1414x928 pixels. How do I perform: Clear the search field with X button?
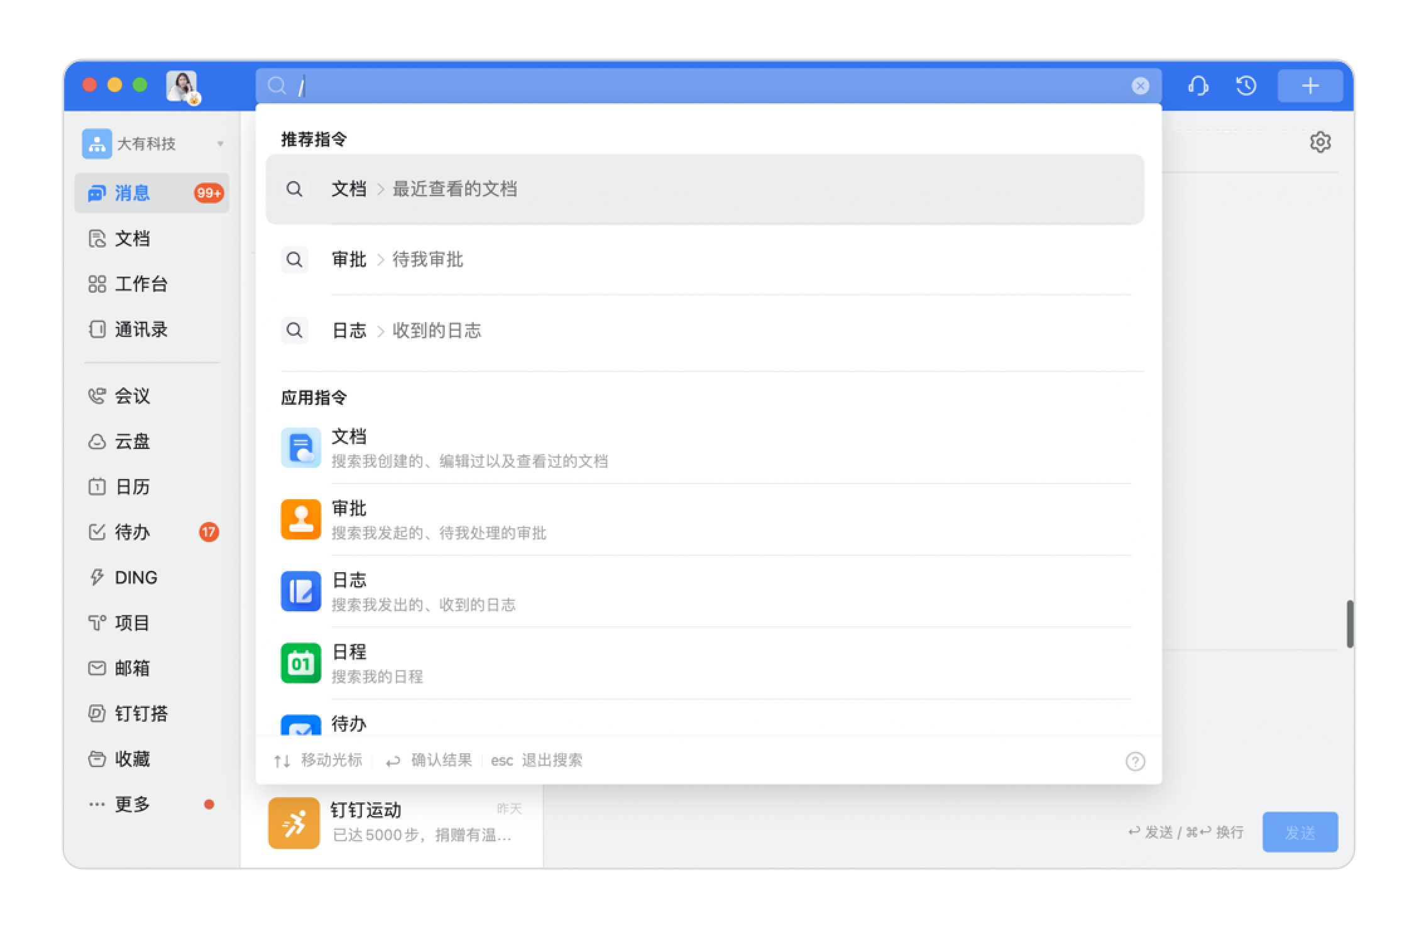[x=1140, y=86]
